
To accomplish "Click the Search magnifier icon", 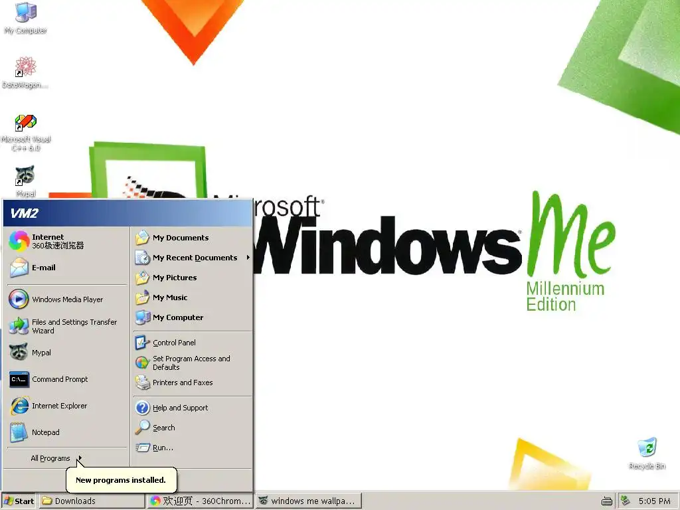I will click(x=142, y=428).
